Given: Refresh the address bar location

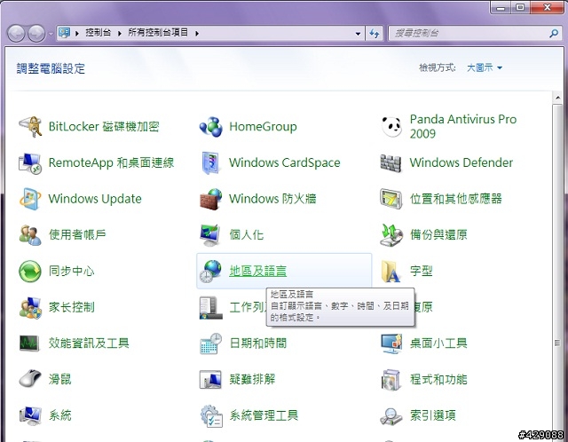Looking at the screenshot, I should click(375, 34).
